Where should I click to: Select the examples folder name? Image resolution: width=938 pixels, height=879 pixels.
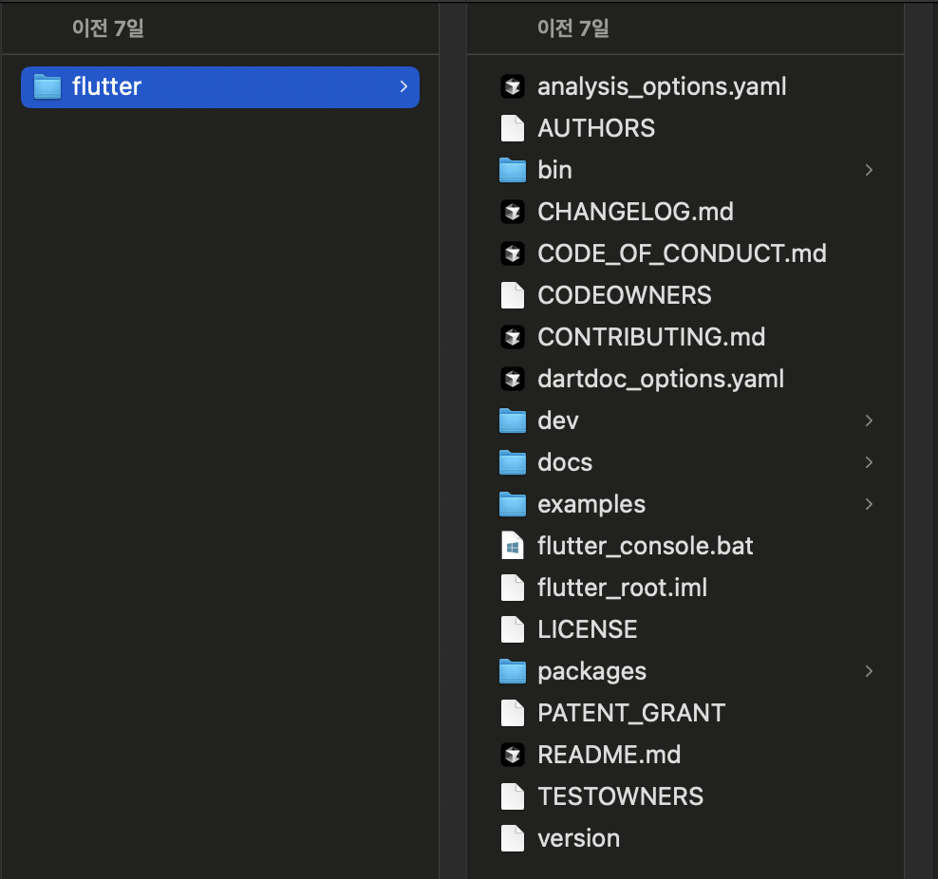[x=591, y=505]
